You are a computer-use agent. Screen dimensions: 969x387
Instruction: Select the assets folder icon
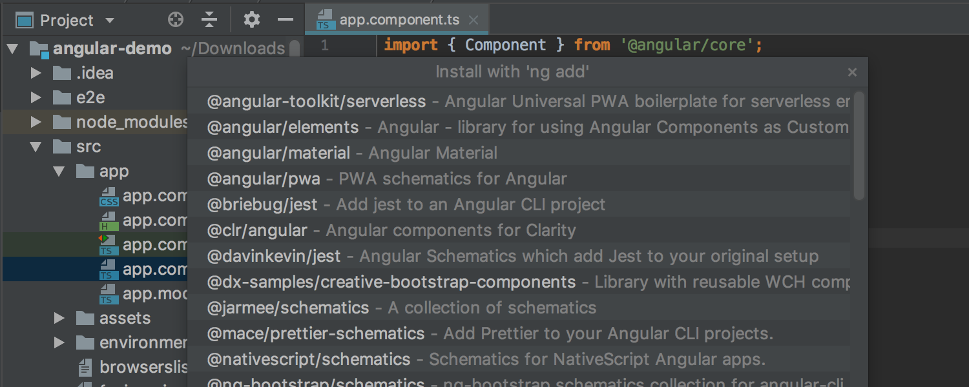click(85, 318)
